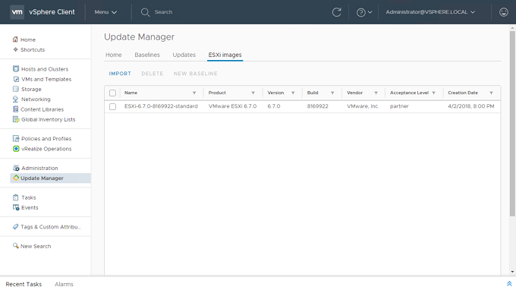516x290 pixels.
Task: Click the Tags & Custom Attributes icon
Action: click(15, 226)
